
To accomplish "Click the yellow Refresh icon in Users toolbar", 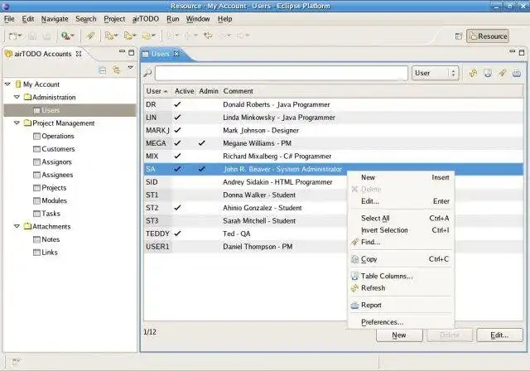I will [x=473, y=73].
